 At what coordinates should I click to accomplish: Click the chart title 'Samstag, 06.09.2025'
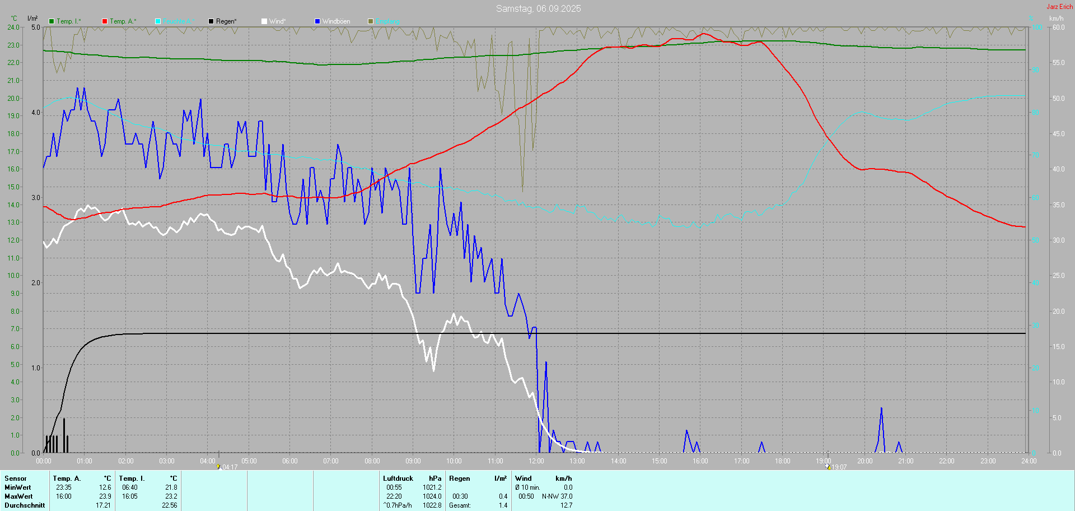pyautogui.click(x=538, y=8)
